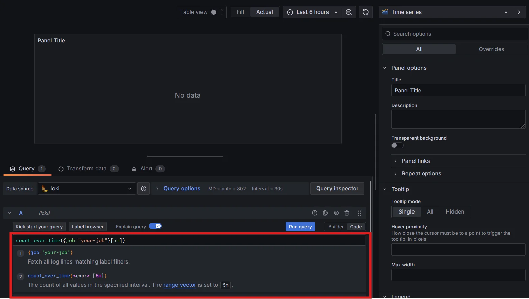Click the search magnifier icon in options
This screenshot has height=299, width=529.
click(x=388, y=34)
